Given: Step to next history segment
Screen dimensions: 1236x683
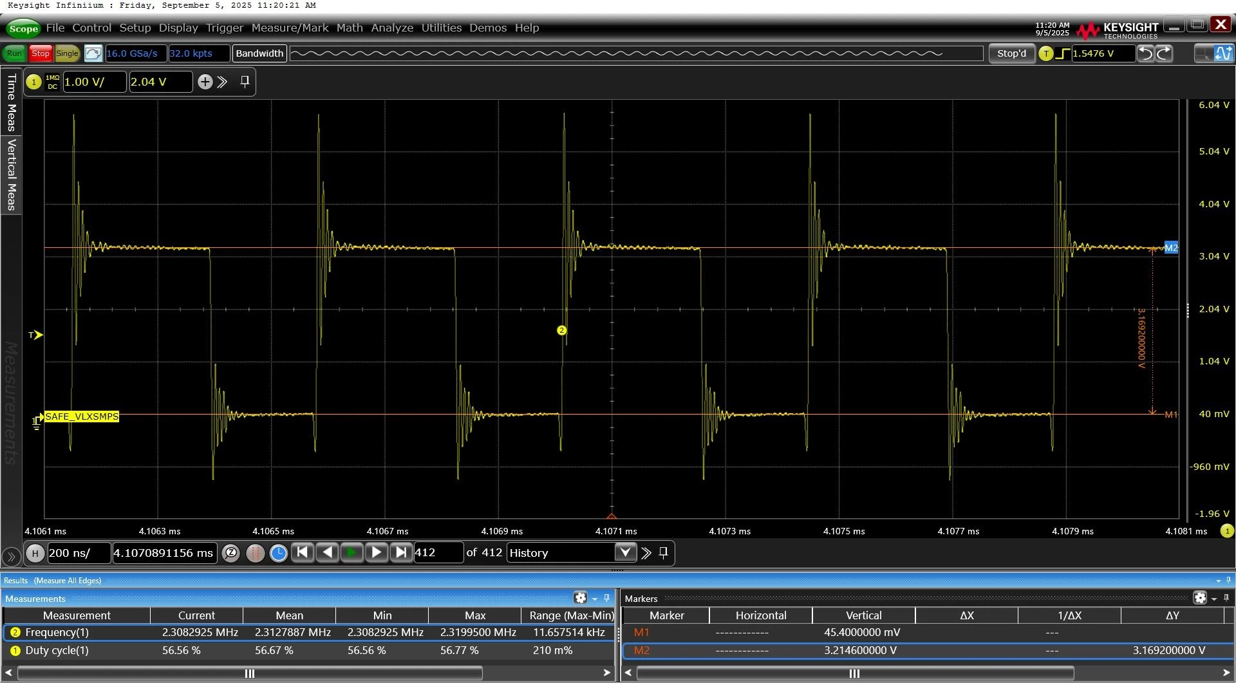Looking at the screenshot, I should tap(376, 552).
